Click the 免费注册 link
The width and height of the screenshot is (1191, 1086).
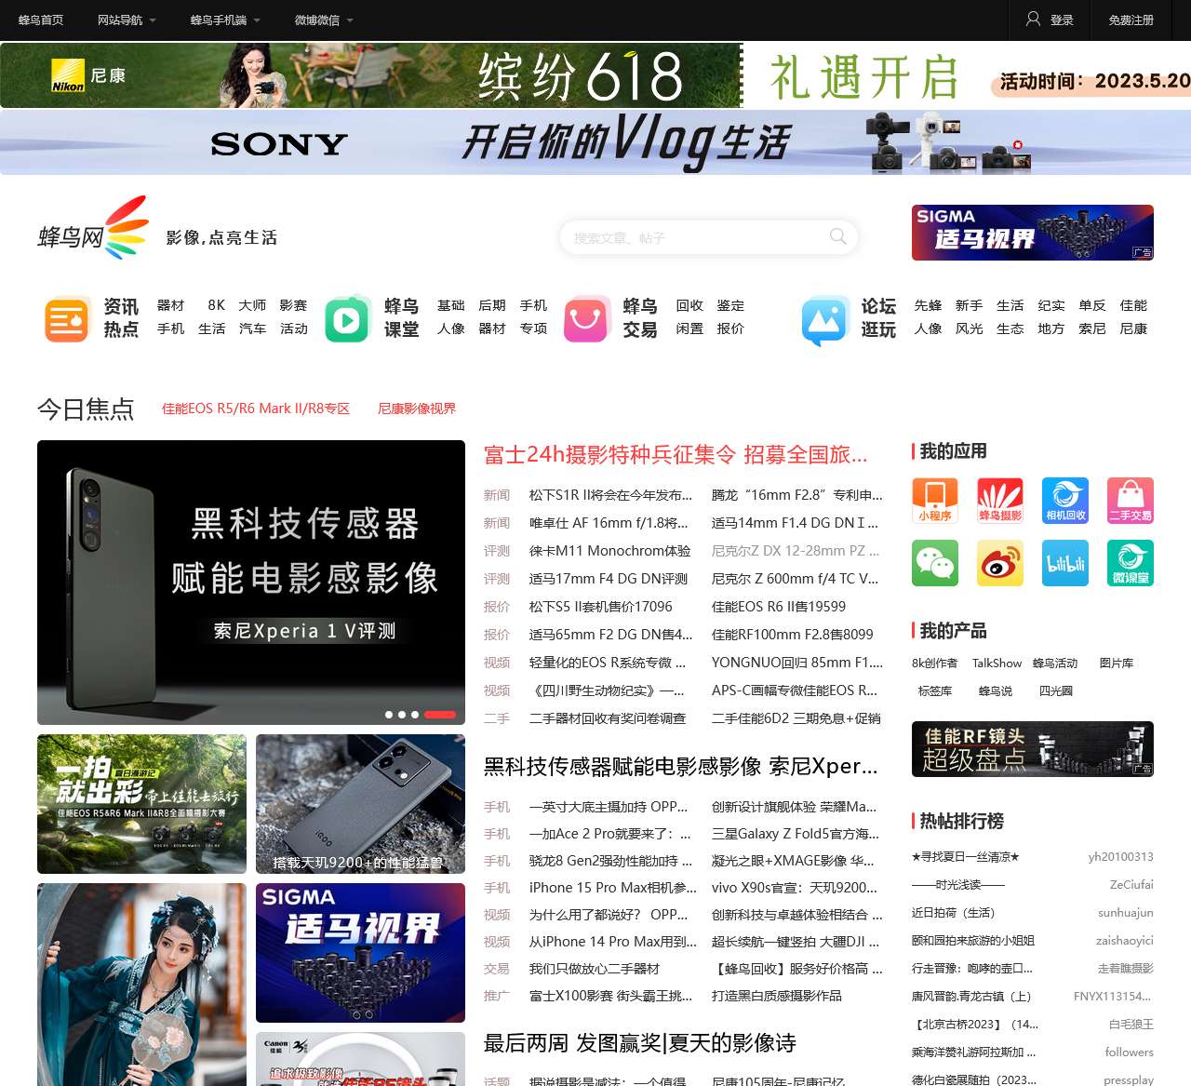1131,20
